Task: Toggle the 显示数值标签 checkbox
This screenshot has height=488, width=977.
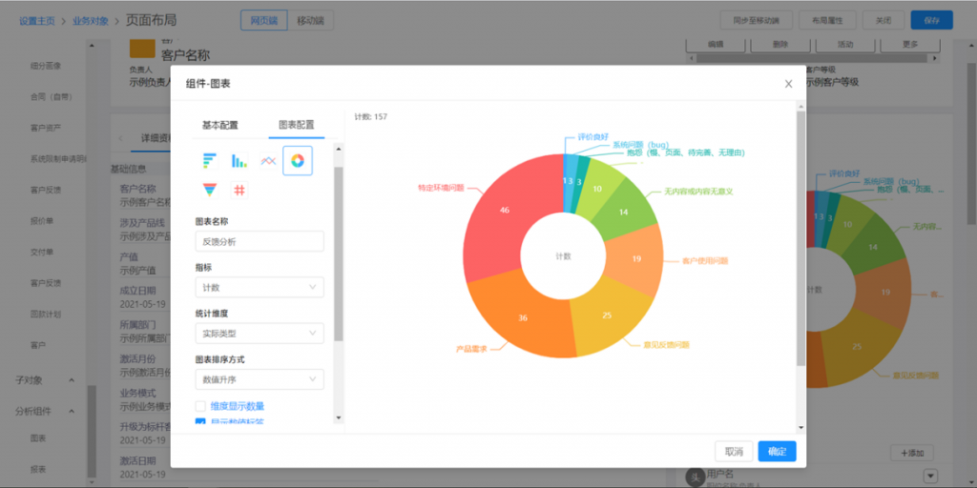Action: pos(200,422)
